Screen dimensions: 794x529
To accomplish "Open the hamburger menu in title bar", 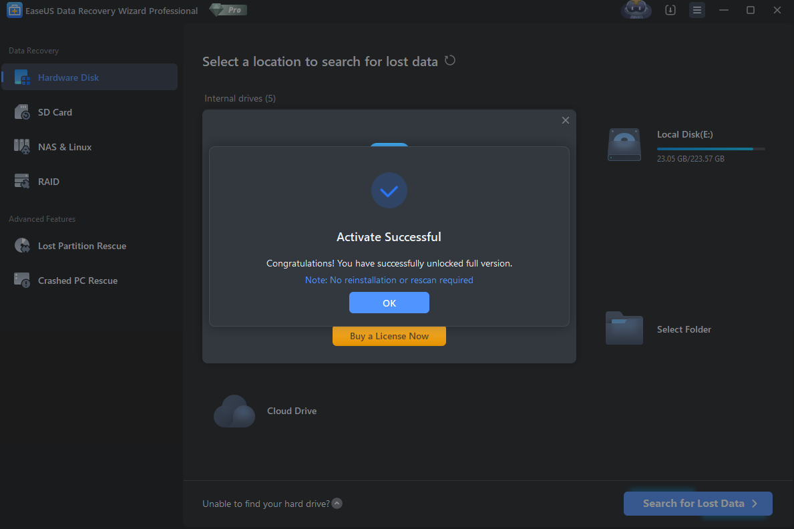I will 697,10.
